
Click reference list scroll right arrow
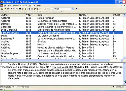pos(122,60)
